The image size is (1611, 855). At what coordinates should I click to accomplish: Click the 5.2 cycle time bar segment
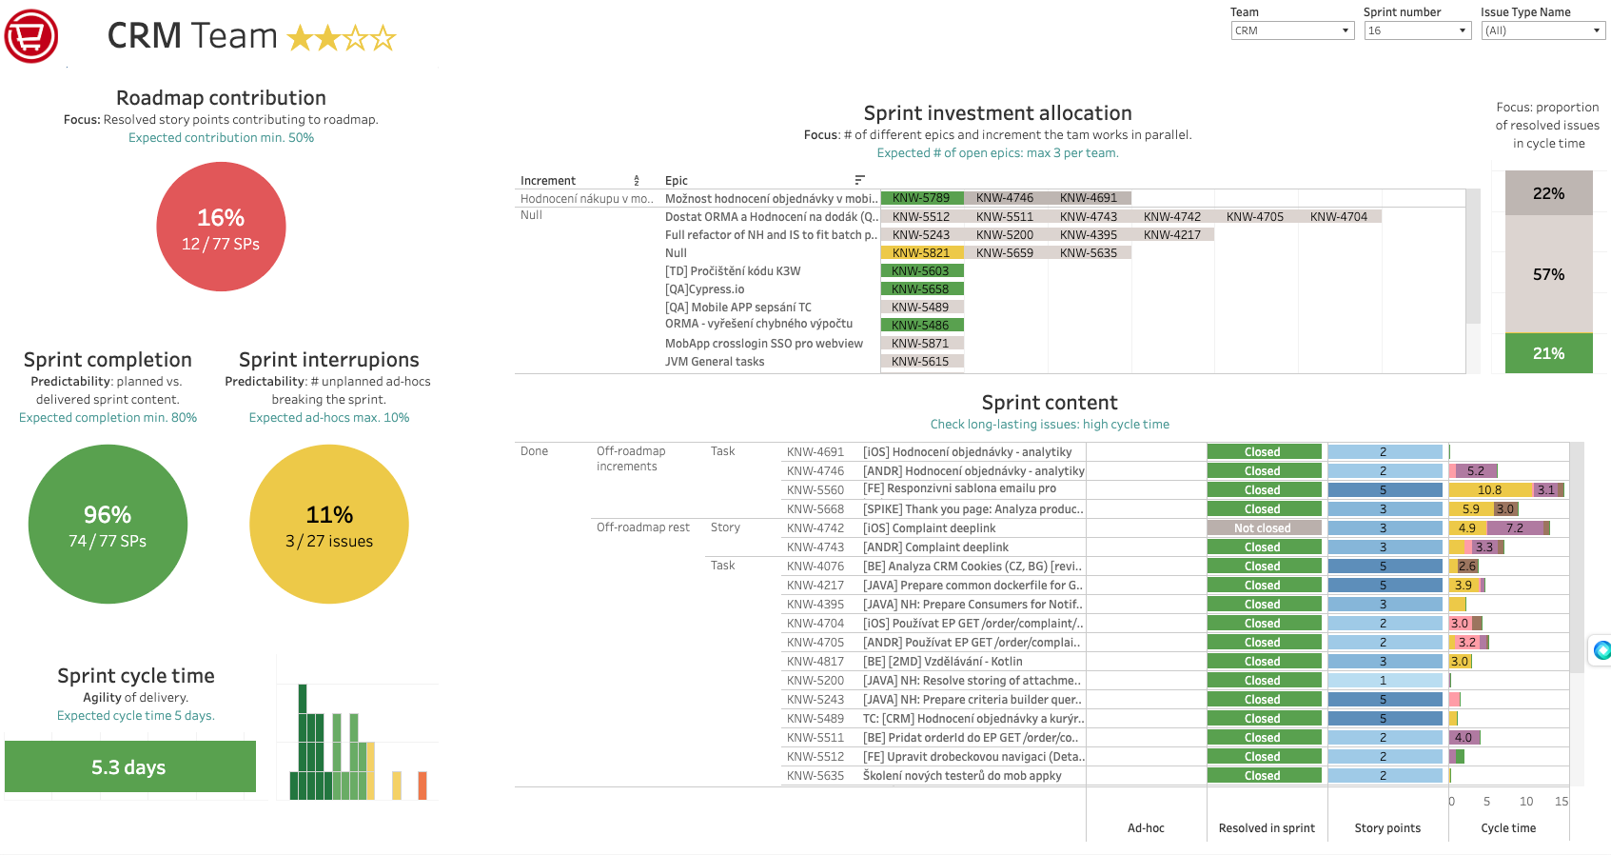click(1476, 471)
